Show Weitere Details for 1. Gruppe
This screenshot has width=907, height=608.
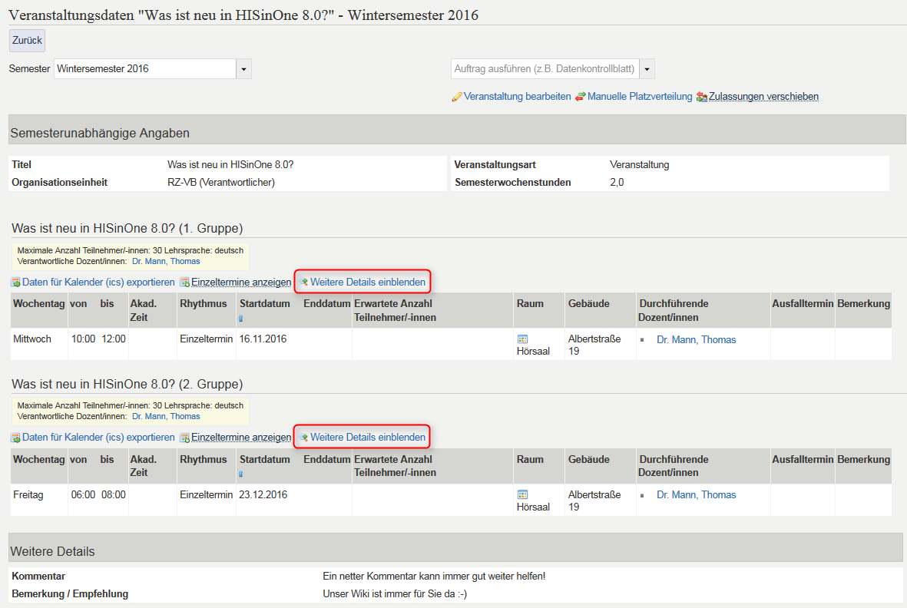click(x=368, y=282)
